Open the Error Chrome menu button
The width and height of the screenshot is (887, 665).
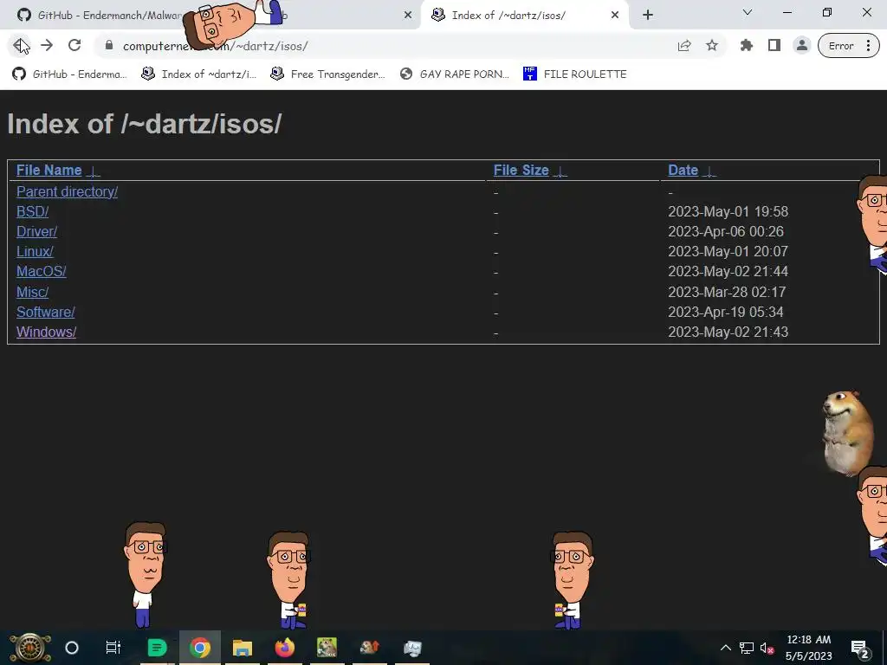tap(849, 46)
